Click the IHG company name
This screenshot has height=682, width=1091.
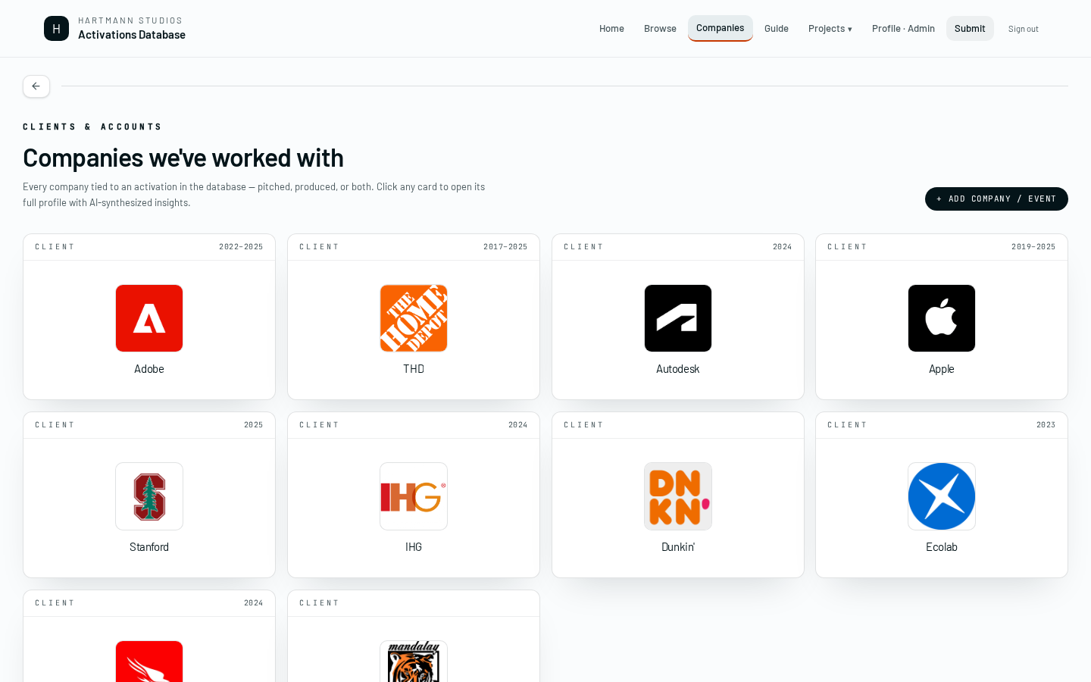(x=414, y=547)
